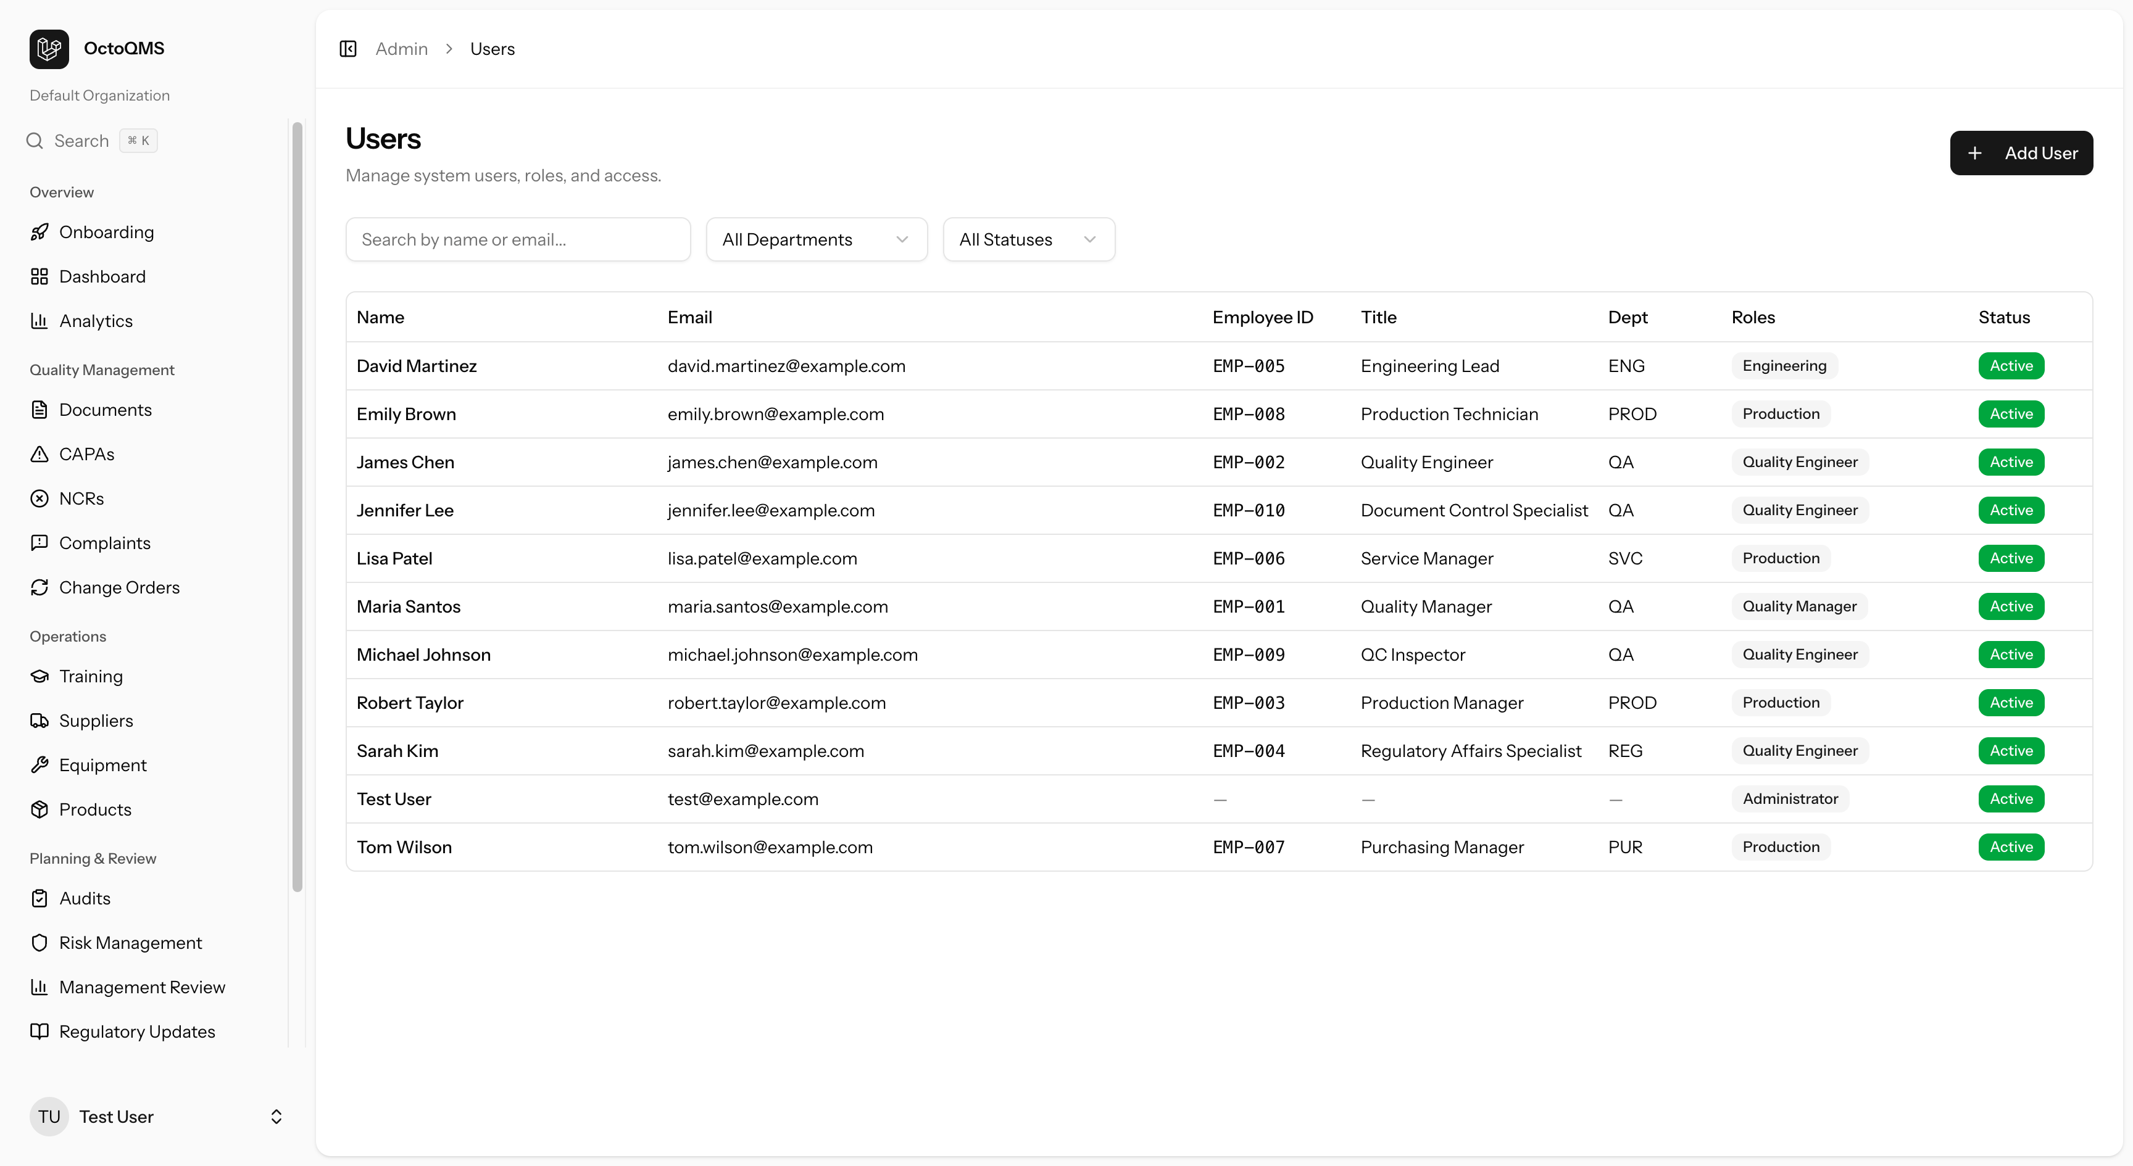The width and height of the screenshot is (2133, 1166).
Task: Click the Status column header
Action: click(2004, 317)
